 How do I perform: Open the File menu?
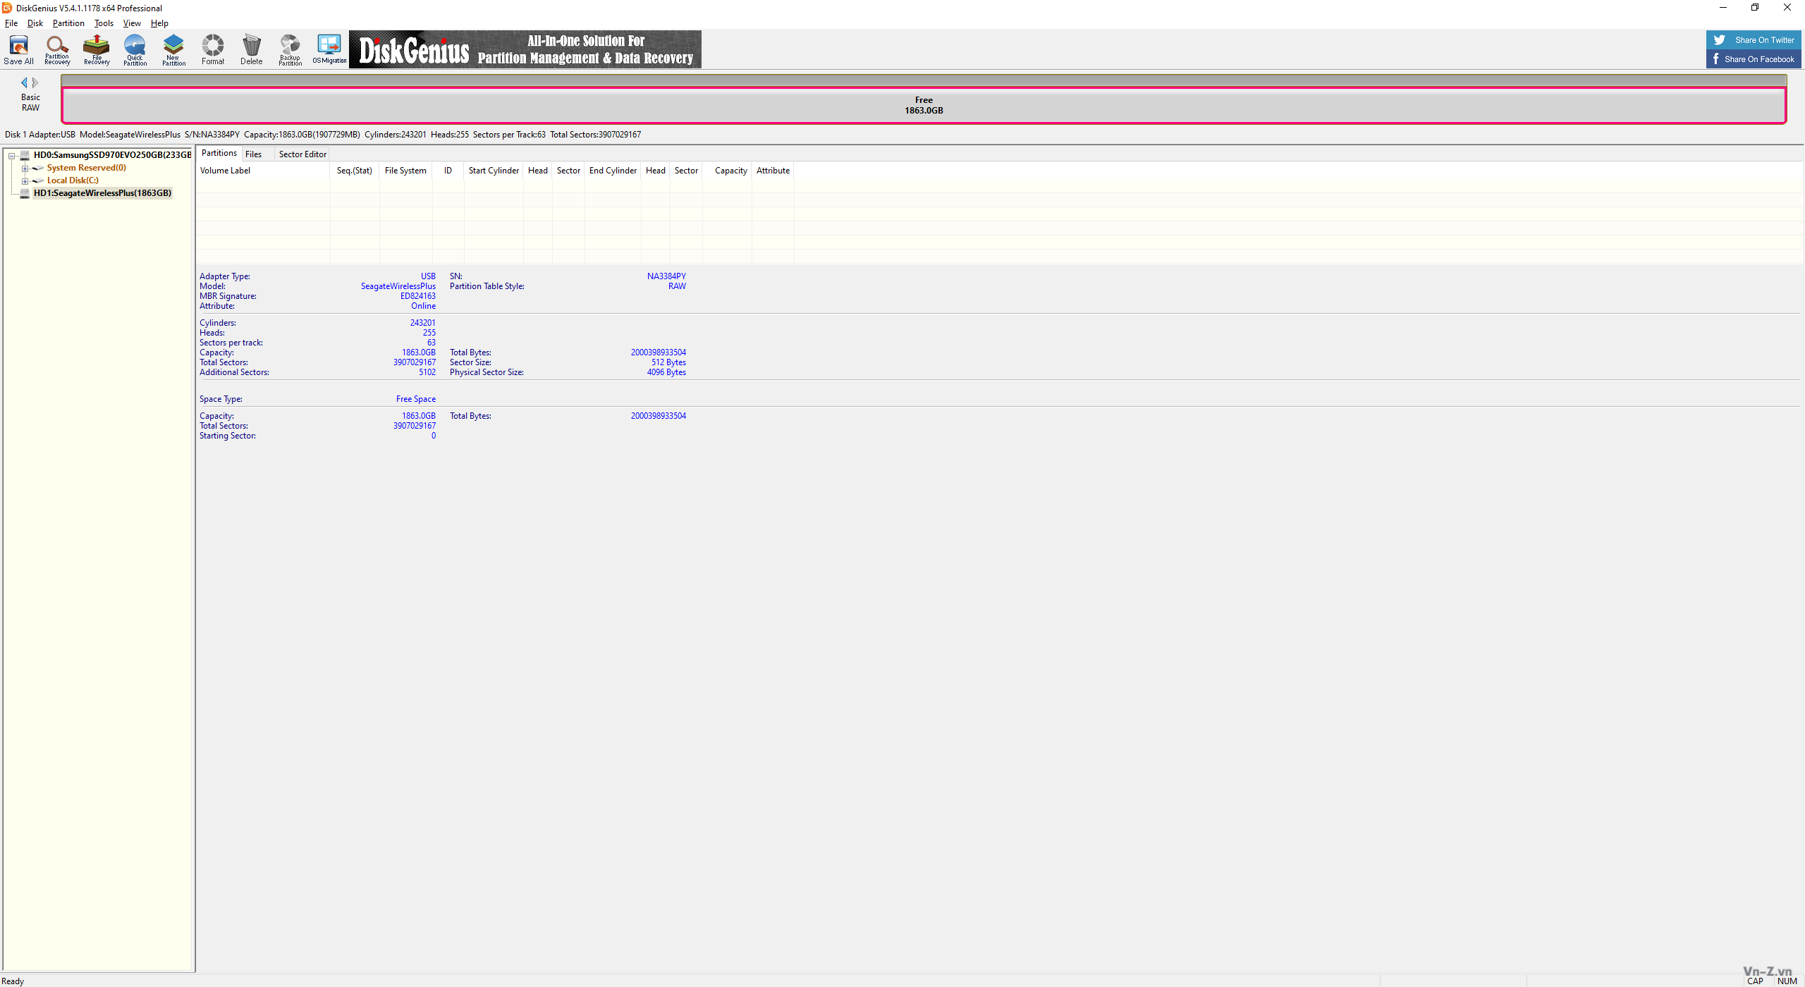(x=11, y=23)
